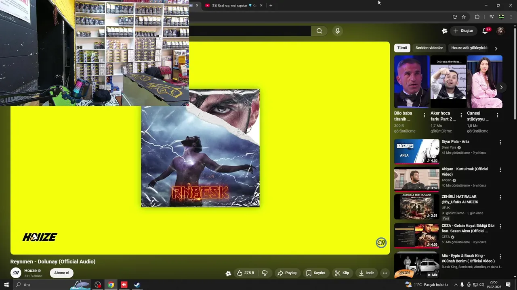Open options for ZEHİRLİ HATIRALAR video
Screen dimensions: 517x290
tap(500, 198)
